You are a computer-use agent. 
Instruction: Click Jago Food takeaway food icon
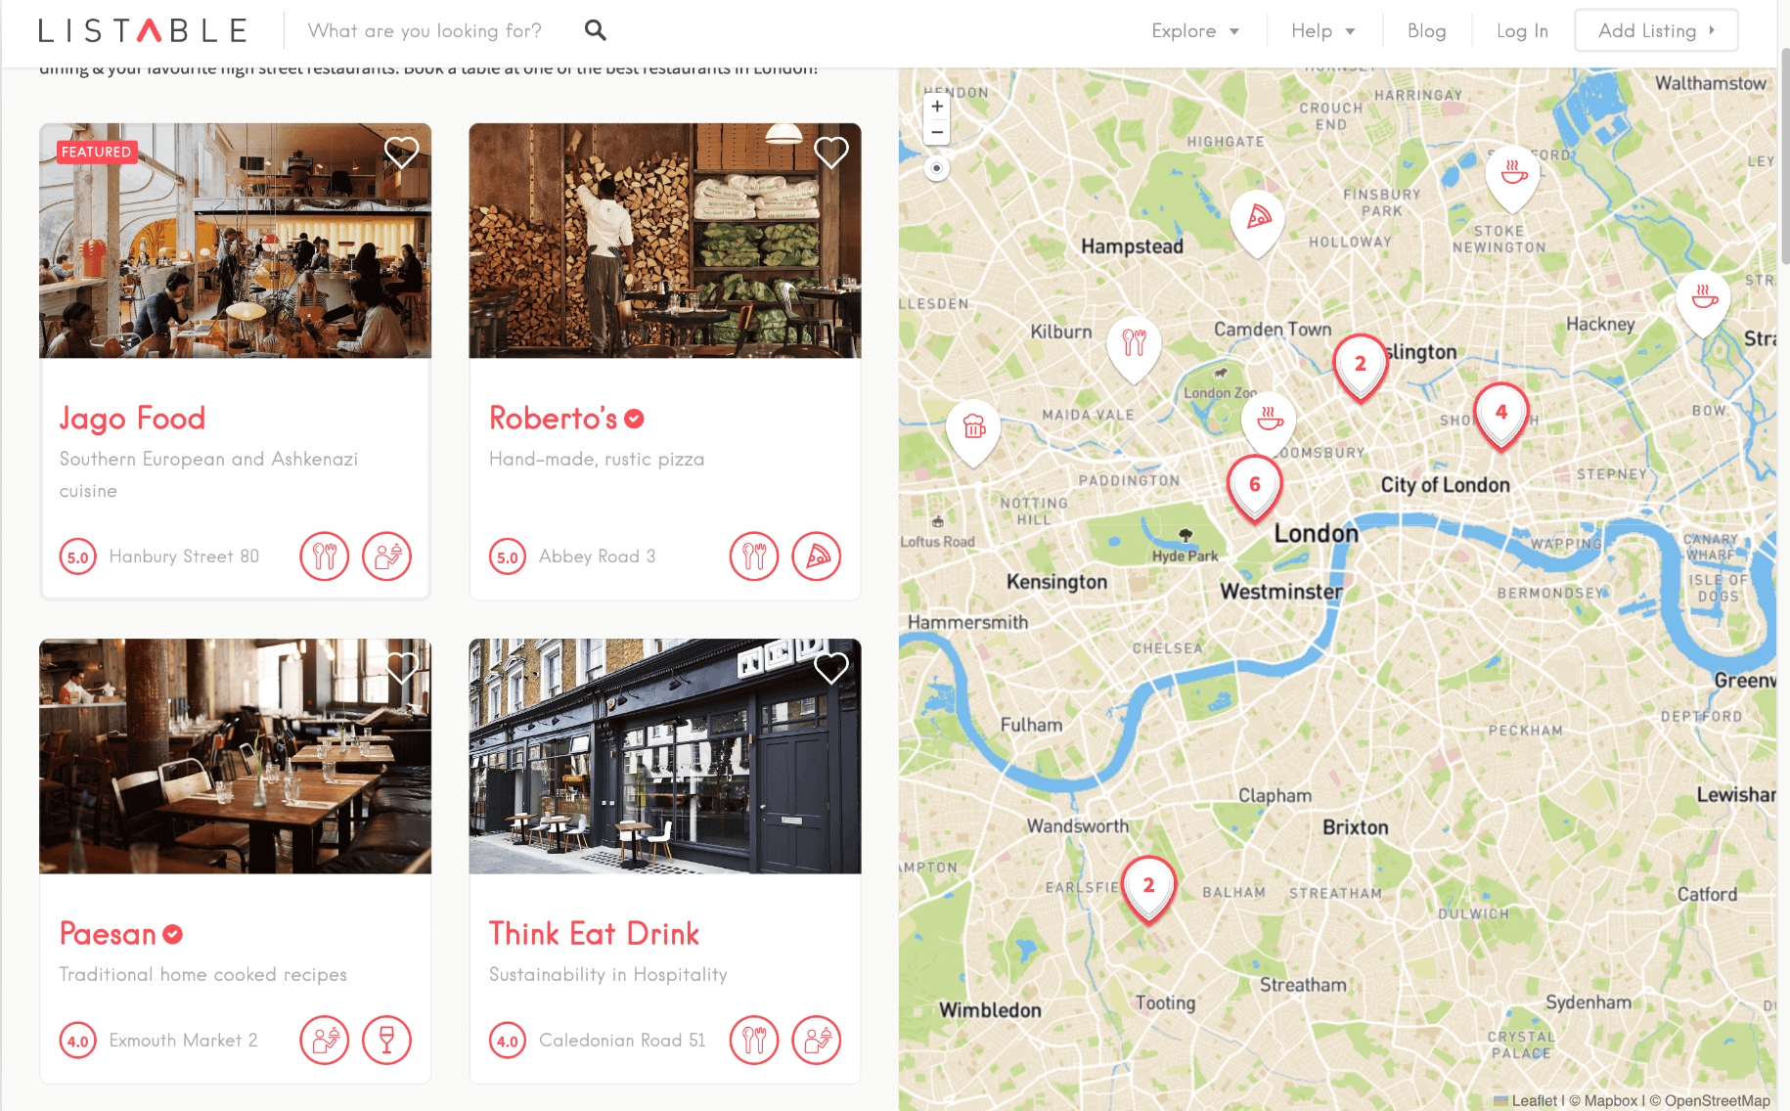387,556
